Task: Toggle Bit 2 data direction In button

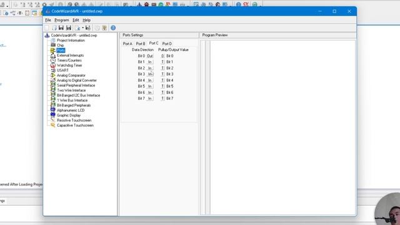Action: tap(150, 68)
